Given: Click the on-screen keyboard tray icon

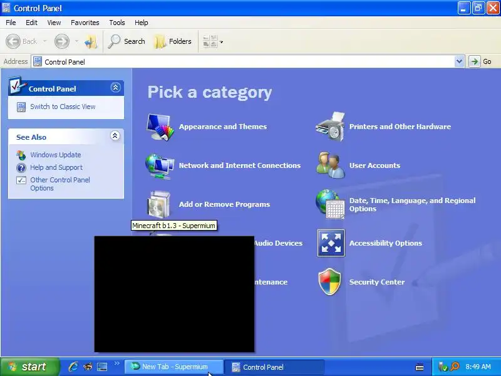Looking at the screenshot, I should 420,367.
